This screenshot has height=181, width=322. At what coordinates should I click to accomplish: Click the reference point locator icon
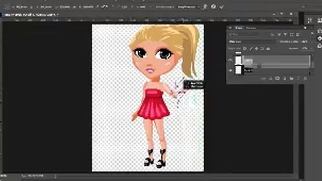point(7,7)
